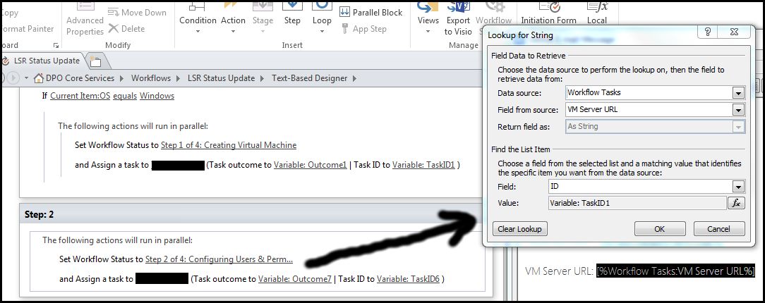Click the Initiation Form Parameters button
765x303 pixels.
click(x=548, y=15)
